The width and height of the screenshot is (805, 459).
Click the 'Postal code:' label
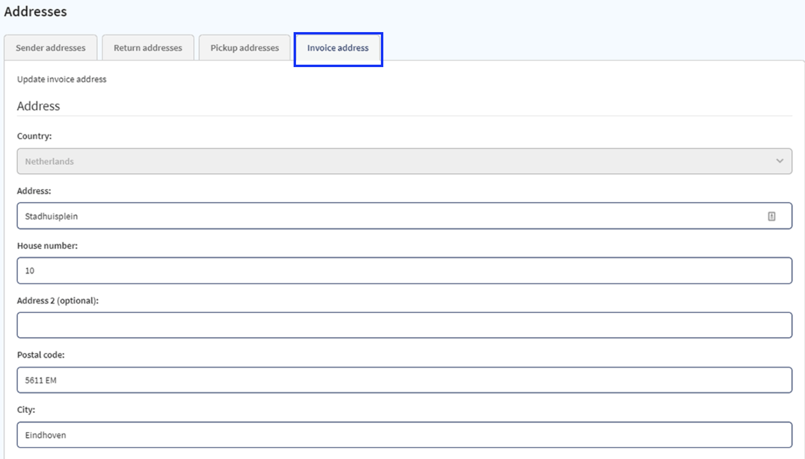(x=41, y=355)
